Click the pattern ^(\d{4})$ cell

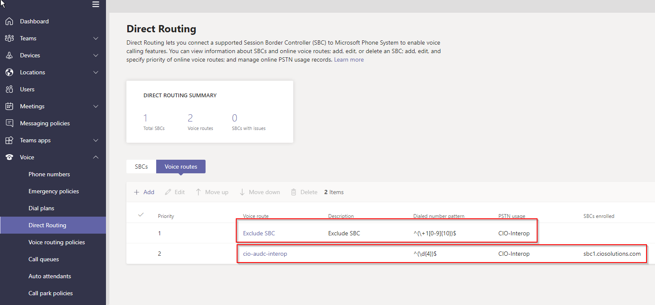(426, 254)
